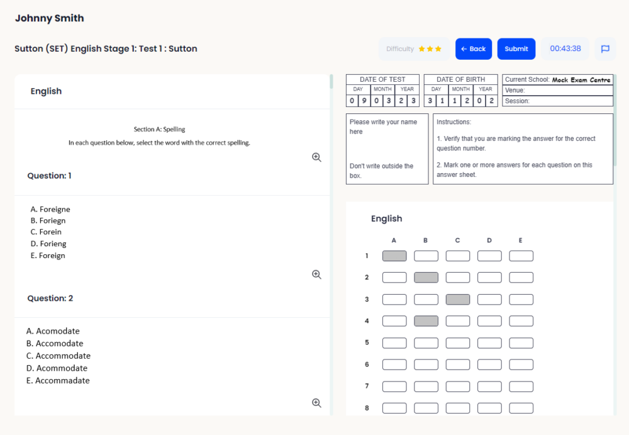Go back using the Back button
The image size is (629, 435).
point(474,48)
